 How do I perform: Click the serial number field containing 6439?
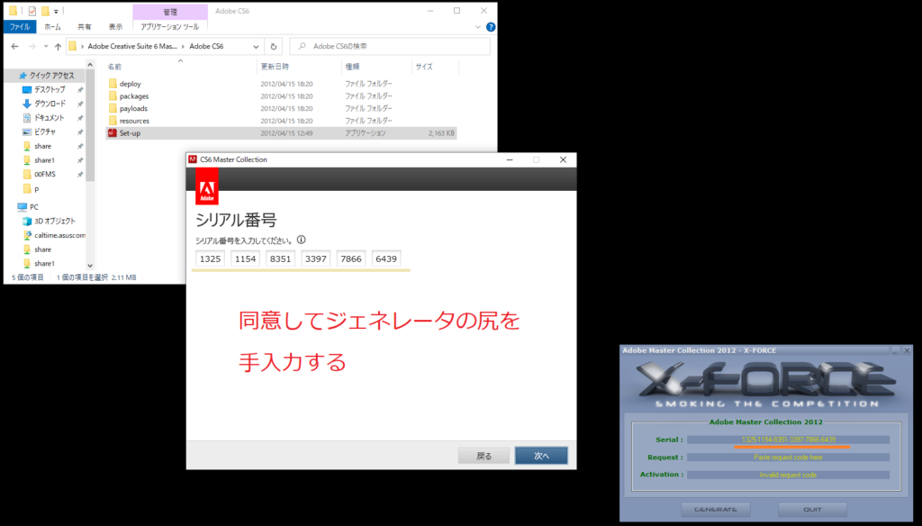coord(386,258)
